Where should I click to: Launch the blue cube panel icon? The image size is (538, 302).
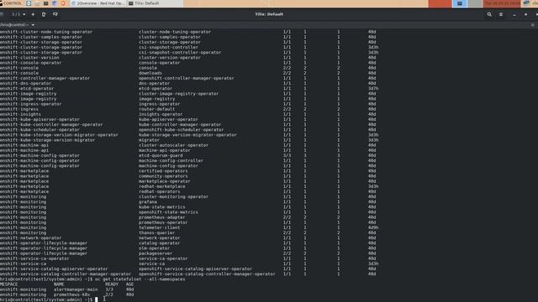(x=55, y=3)
